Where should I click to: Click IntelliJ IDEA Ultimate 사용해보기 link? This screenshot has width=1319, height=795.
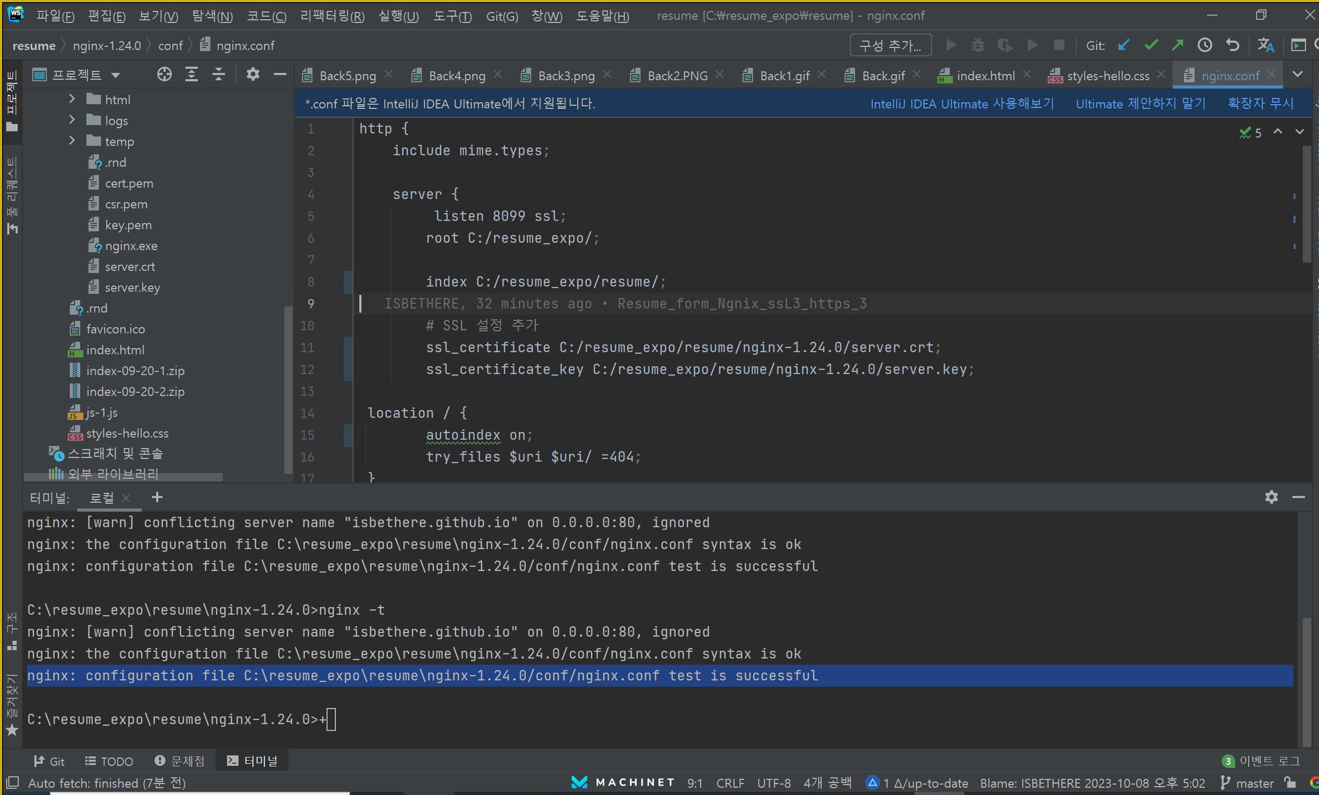[x=962, y=103]
